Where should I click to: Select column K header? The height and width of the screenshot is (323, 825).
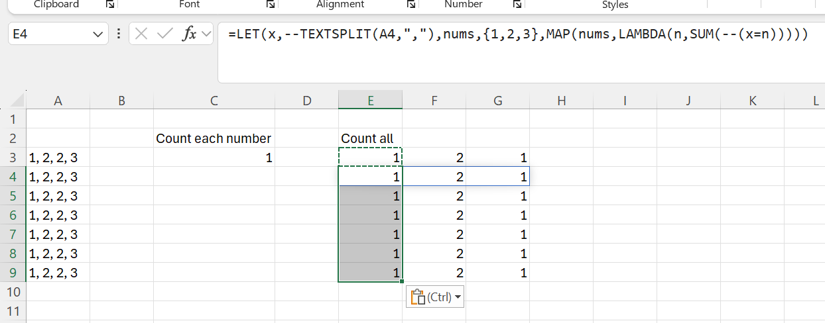coord(752,101)
